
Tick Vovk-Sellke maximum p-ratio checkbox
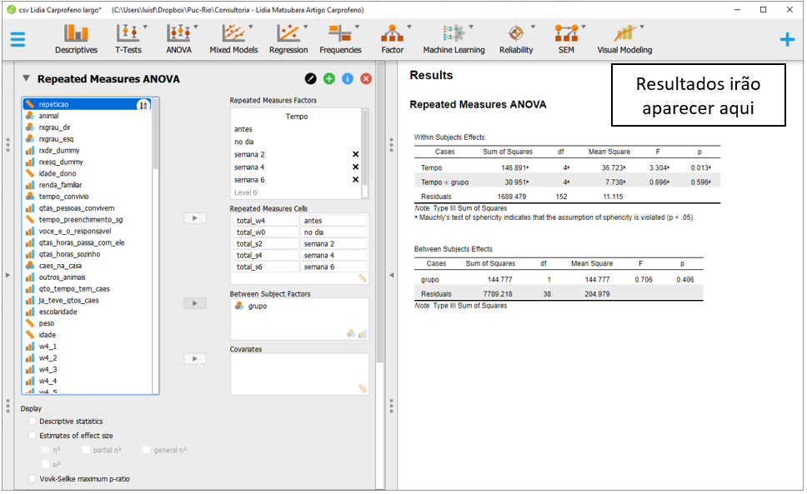pos(33,479)
